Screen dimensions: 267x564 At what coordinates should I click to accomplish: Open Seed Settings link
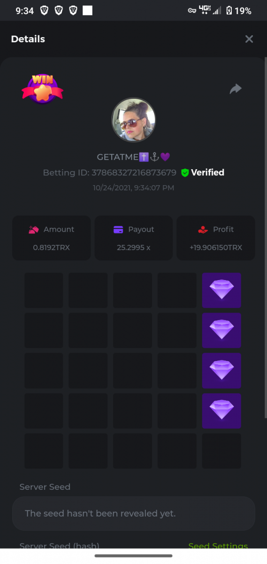[218, 546]
